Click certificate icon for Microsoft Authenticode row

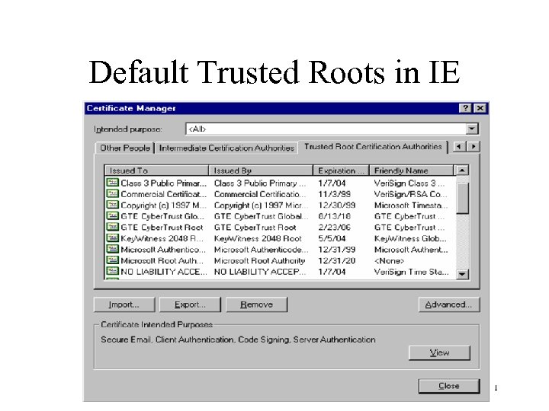pyautogui.click(x=112, y=250)
